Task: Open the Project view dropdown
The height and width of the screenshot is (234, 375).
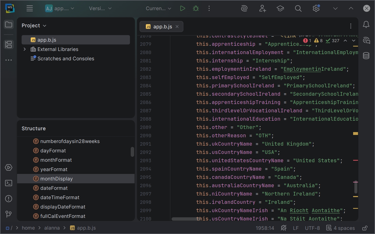Action: tap(34, 25)
